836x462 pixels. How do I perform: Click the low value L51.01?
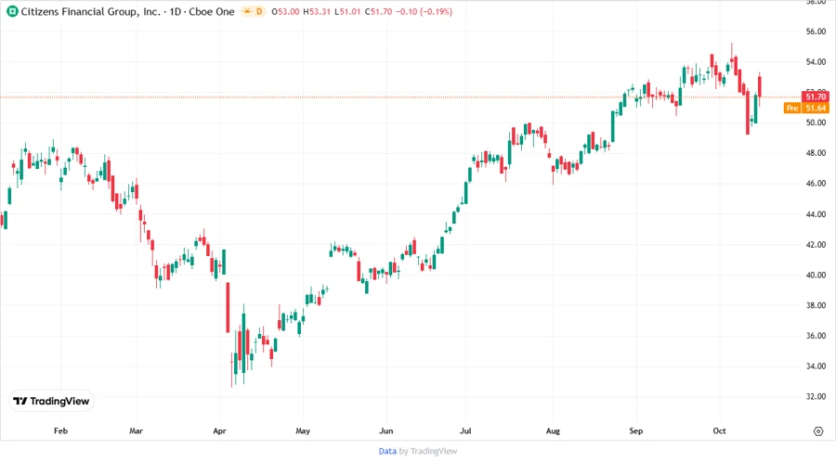(x=347, y=12)
